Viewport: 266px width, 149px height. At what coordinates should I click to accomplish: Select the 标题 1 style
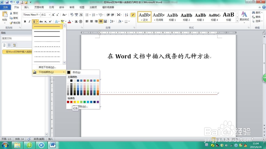(x=172, y=17)
